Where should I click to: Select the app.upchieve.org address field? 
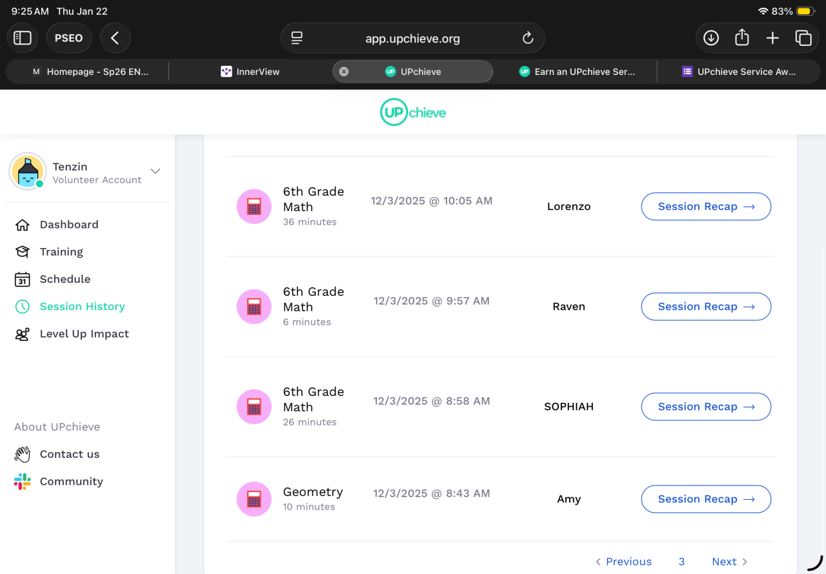tap(412, 38)
